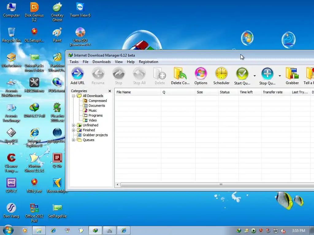
Task: Open the Grabber toolbar icon
Action: (x=292, y=76)
